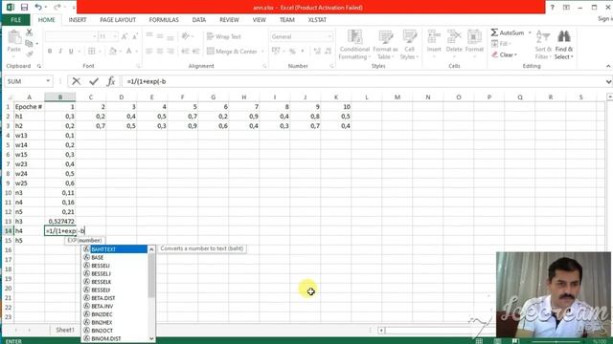Choose BETA.DIST from function list
Screen dimensions: 613x344
[x=115, y=298]
